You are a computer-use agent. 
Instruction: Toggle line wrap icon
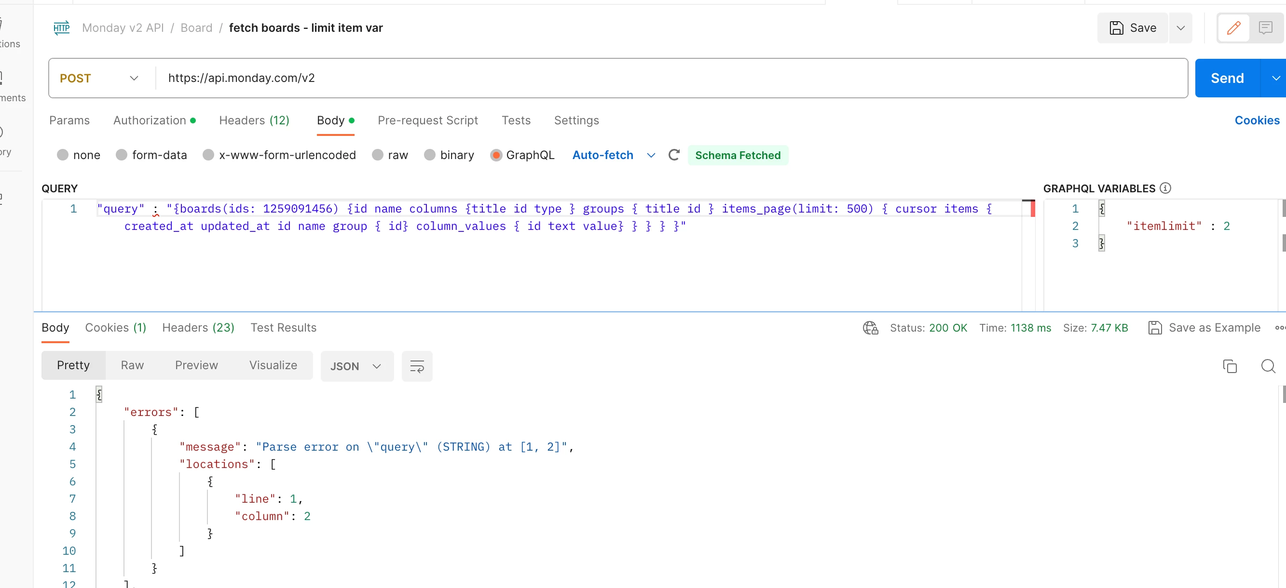(x=417, y=367)
